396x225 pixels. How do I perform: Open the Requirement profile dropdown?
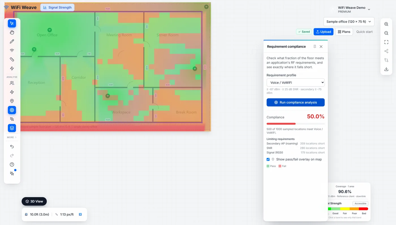296,83
